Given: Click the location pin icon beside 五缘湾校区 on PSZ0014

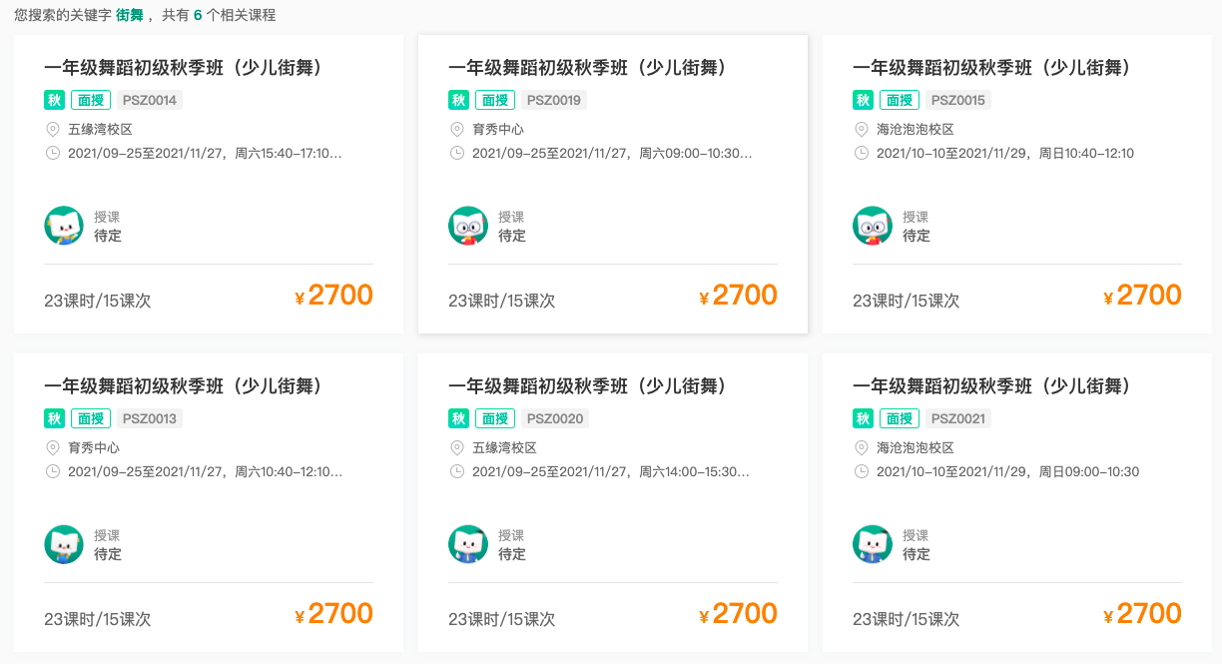Looking at the screenshot, I should click(52, 128).
